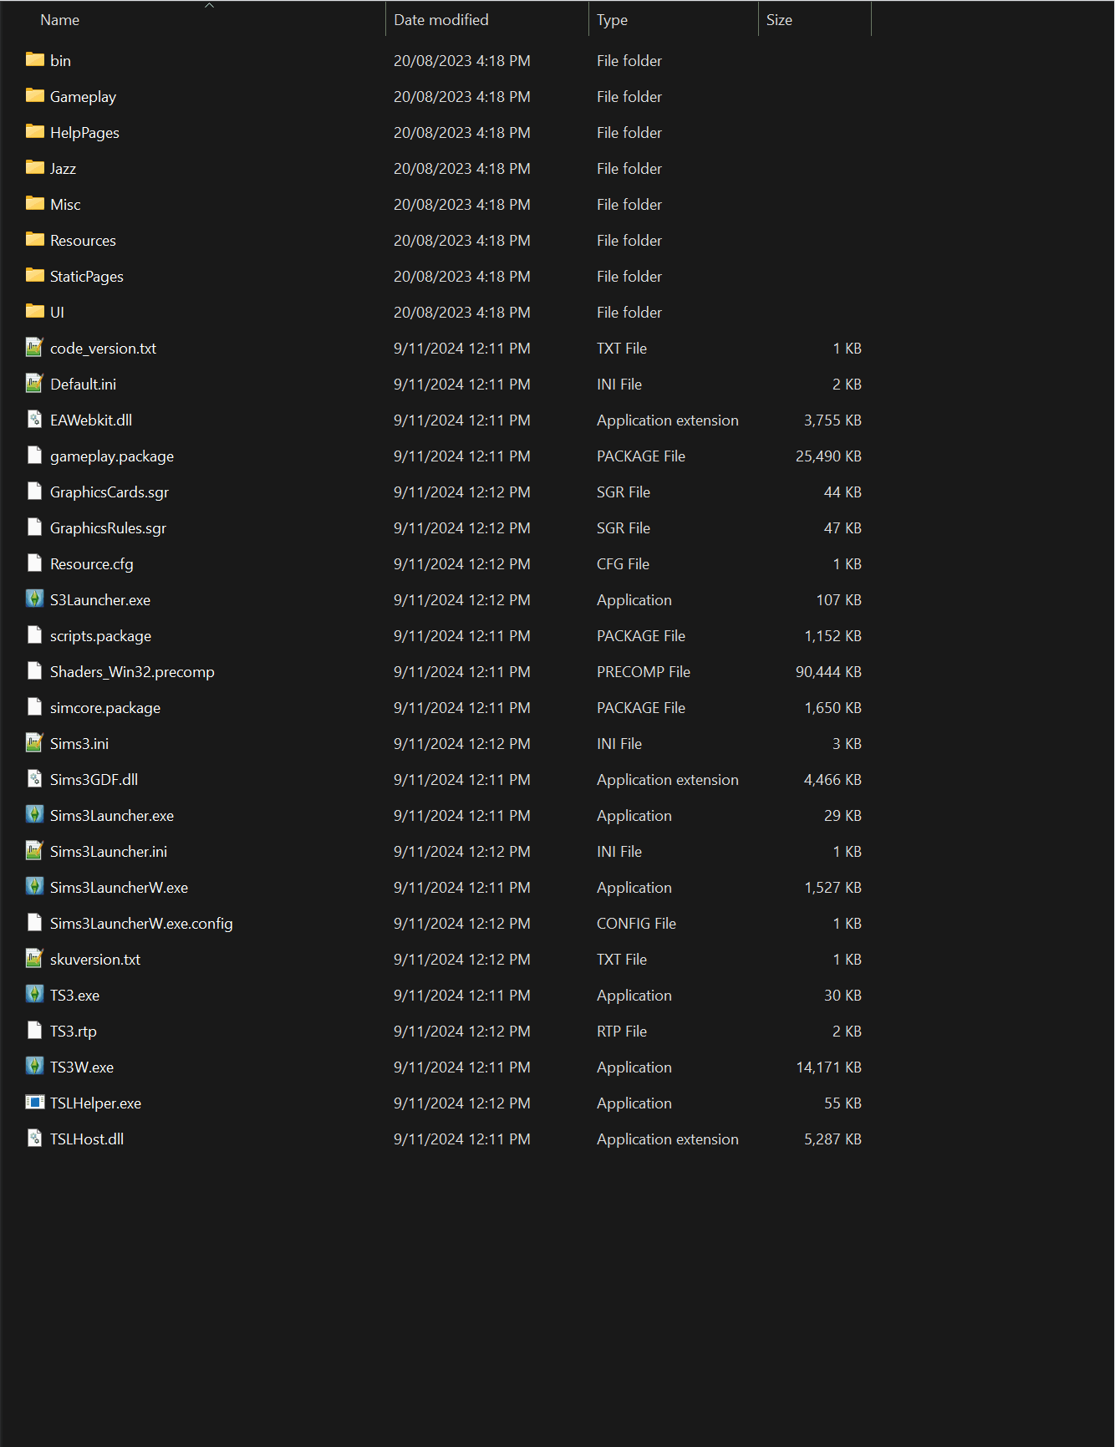Select the gameplay.package file icon
The width and height of the screenshot is (1115, 1447).
(34, 455)
